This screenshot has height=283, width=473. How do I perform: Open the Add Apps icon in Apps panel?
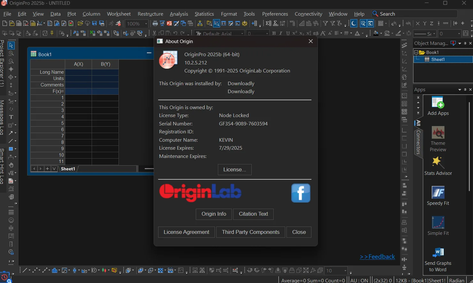coord(438,106)
